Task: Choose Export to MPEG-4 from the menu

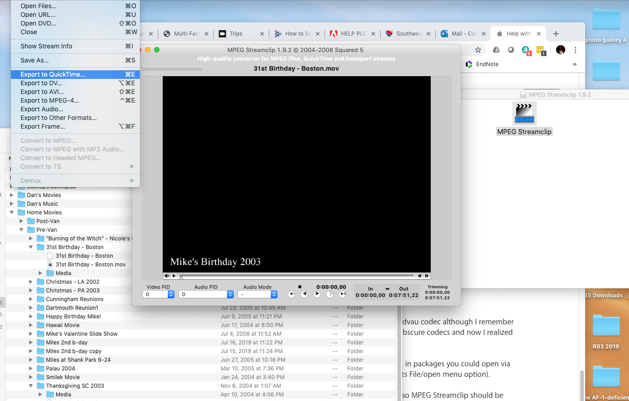Action: pos(75,100)
